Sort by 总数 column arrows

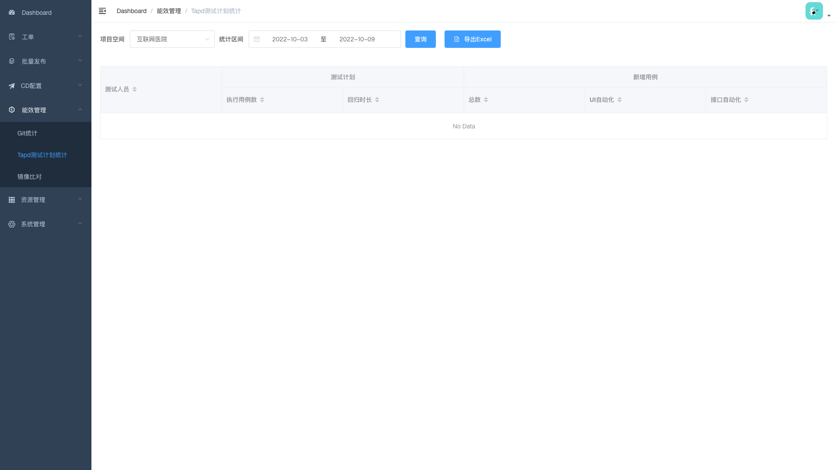486,100
